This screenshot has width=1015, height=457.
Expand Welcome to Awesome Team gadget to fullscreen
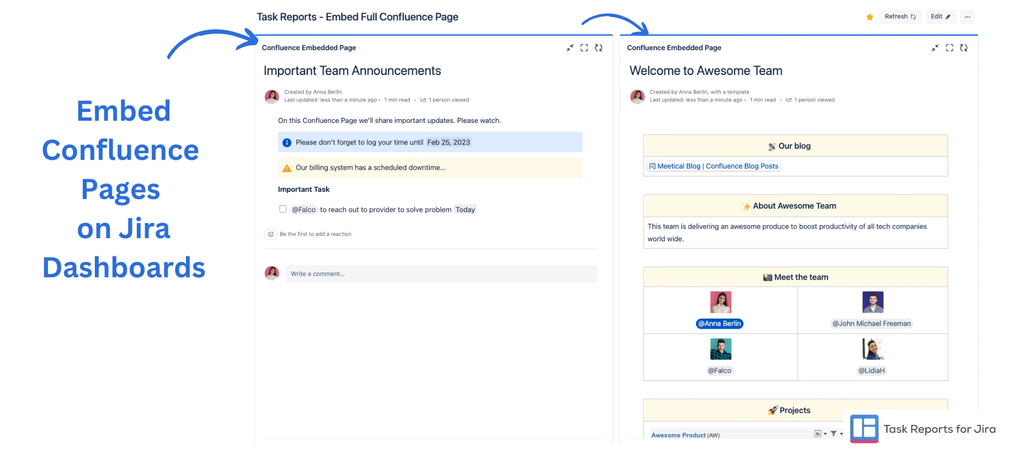coord(949,48)
